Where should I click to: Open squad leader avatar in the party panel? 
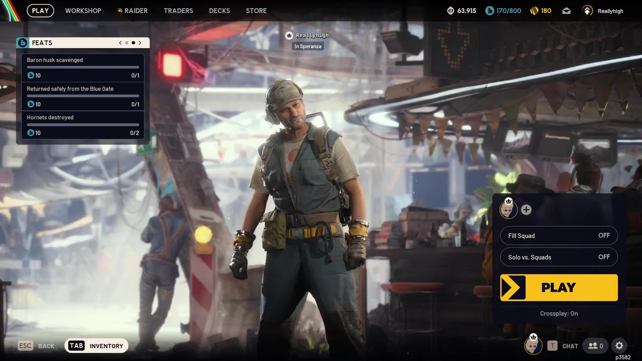(509, 209)
